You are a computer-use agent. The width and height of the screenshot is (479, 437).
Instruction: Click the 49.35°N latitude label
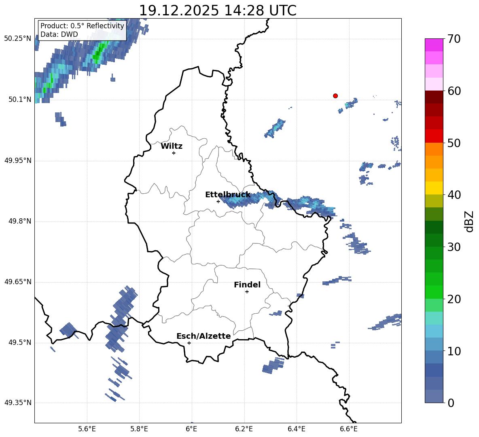(x=18, y=403)
